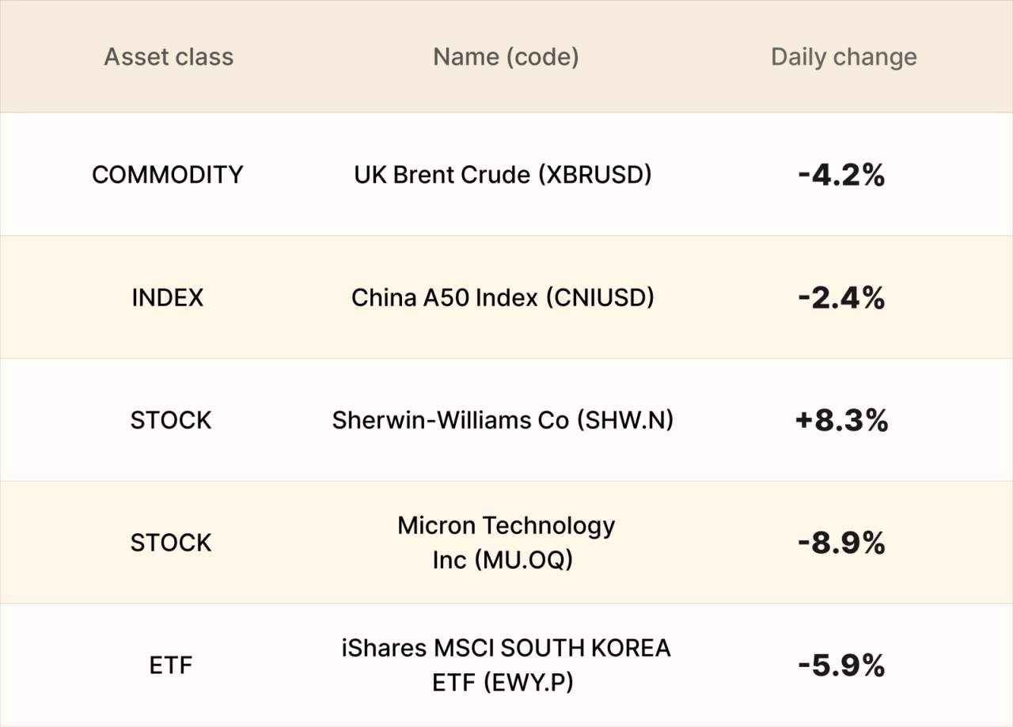Screen dimensions: 1013x727
Task: Open iShares MSCI SOUTH KOREA ETF entry
Action: (x=506, y=665)
